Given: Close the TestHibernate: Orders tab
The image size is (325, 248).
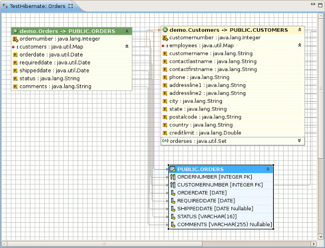Looking at the screenshot, I should (70, 6).
